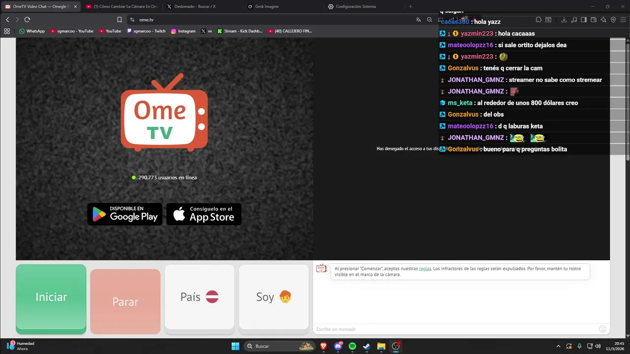The image size is (630, 354).
Task: Open the browser downloads icon
Action: [x=564, y=20]
